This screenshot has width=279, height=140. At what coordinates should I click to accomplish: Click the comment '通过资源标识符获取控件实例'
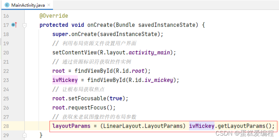coord(97,62)
